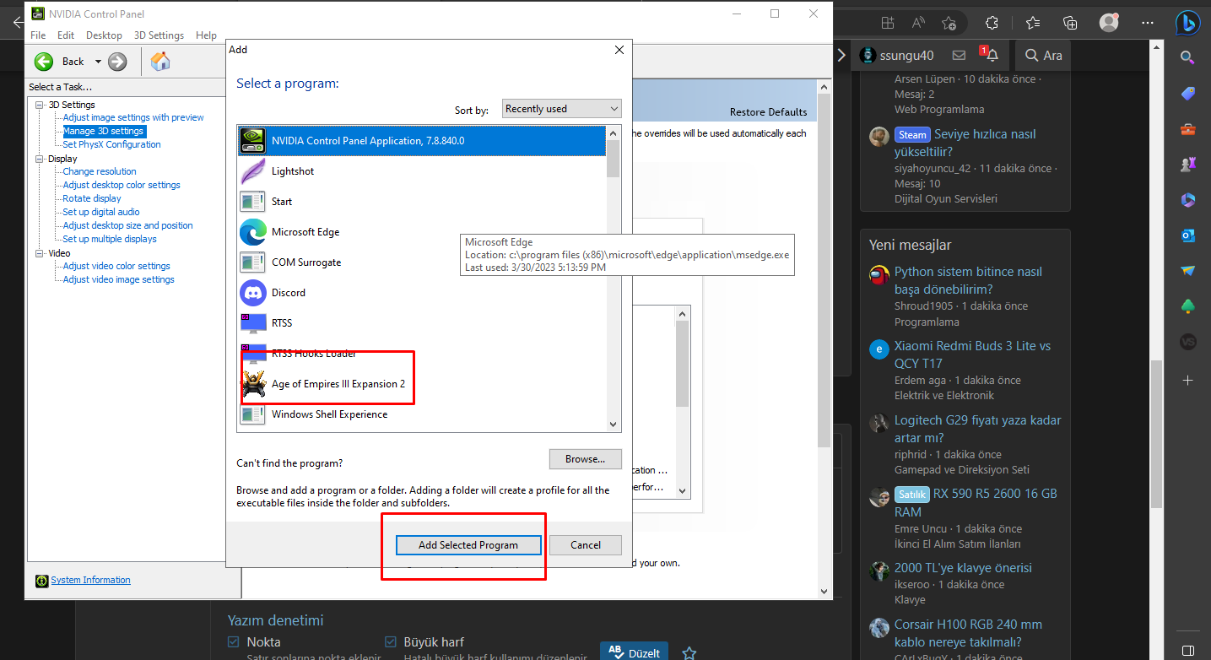Viewport: 1211px width, 660px height.
Task: Go to the NVIDIA Control Panel home icon
Action: (160, 61)
